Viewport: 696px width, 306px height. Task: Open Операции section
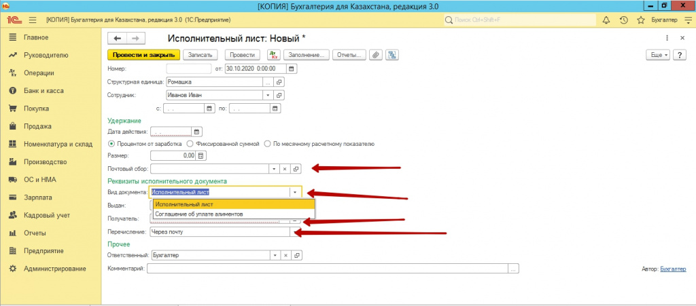[x=39, y=73]
